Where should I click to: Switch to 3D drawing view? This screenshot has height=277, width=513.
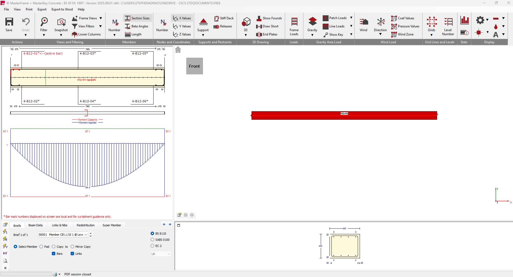click(x=246, y=22)
